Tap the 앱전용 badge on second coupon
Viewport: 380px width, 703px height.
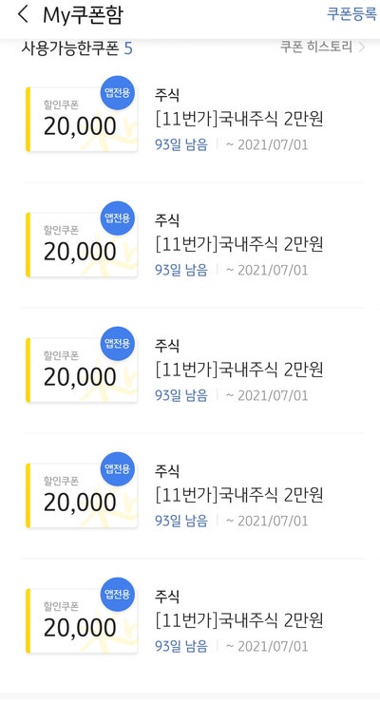pyautogui.click(x=117, y=218)
